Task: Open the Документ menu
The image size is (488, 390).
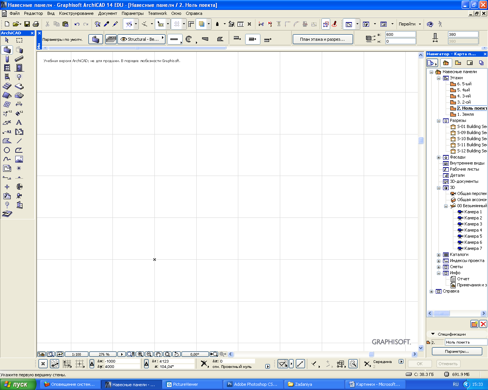Action: pos(108,13)
